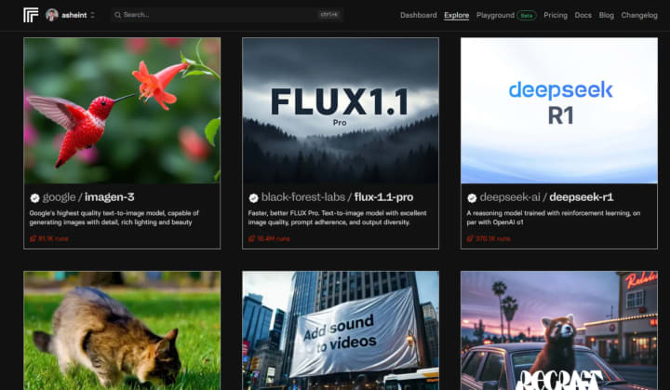The height and width of the screenshot is (390, 670).
Task: Open the Pricing page
Action: 556,15
